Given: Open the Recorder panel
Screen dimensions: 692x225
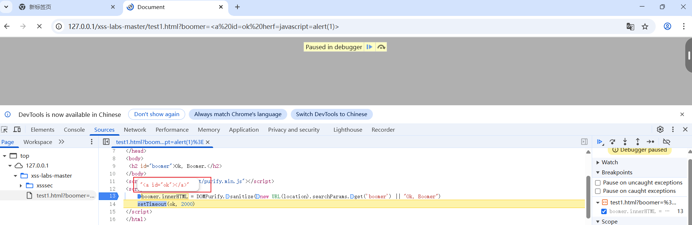Looking at the screenshot, I should [x=383, y=130].
